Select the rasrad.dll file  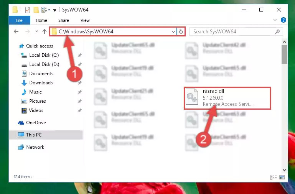coord(227,98)
